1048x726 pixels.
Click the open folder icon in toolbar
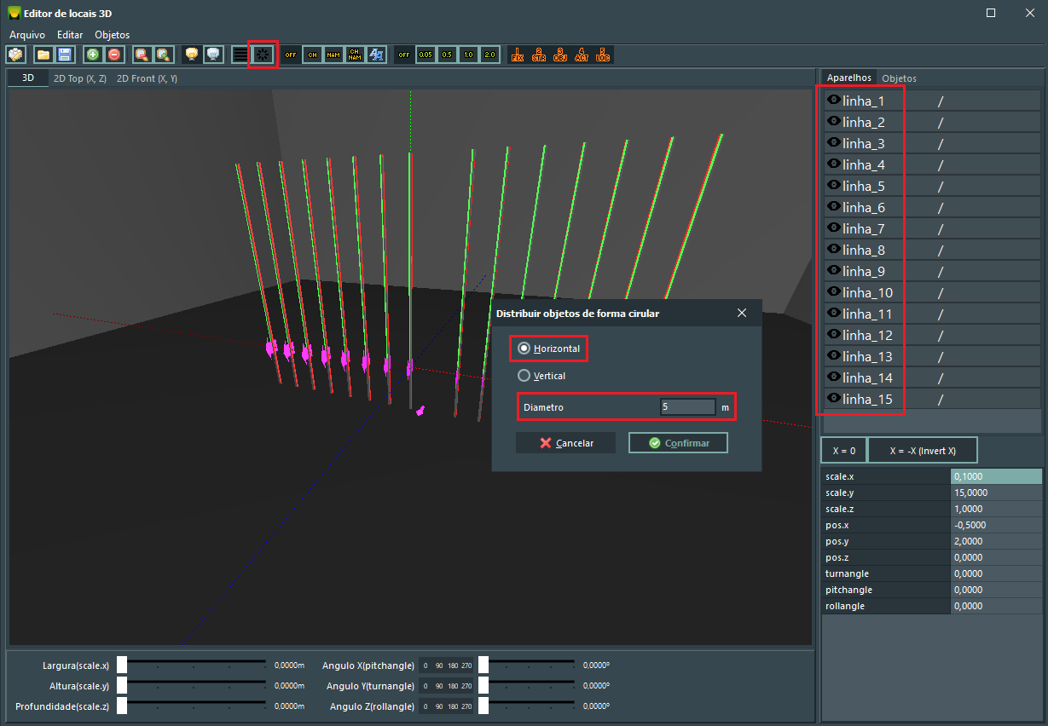tap(43, 55)
